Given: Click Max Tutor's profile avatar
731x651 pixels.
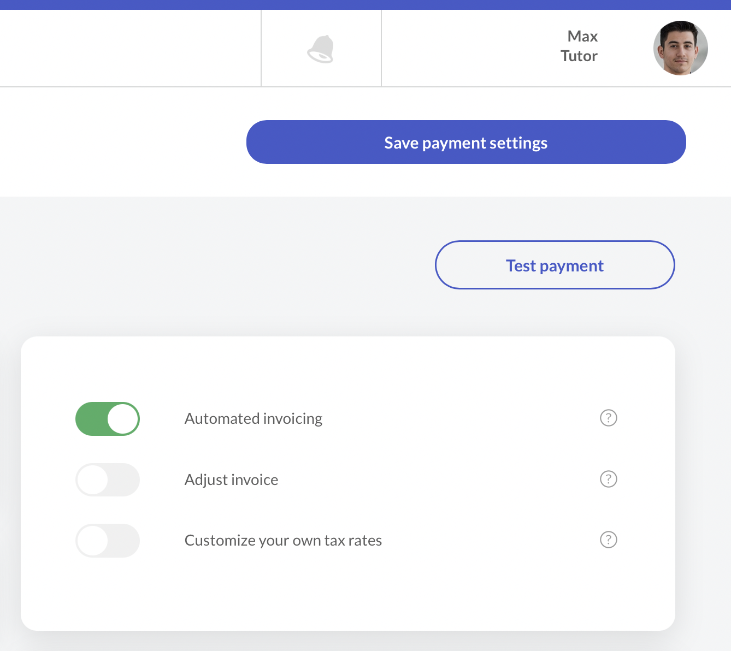Looking at the screenshot, I should 680,48.
